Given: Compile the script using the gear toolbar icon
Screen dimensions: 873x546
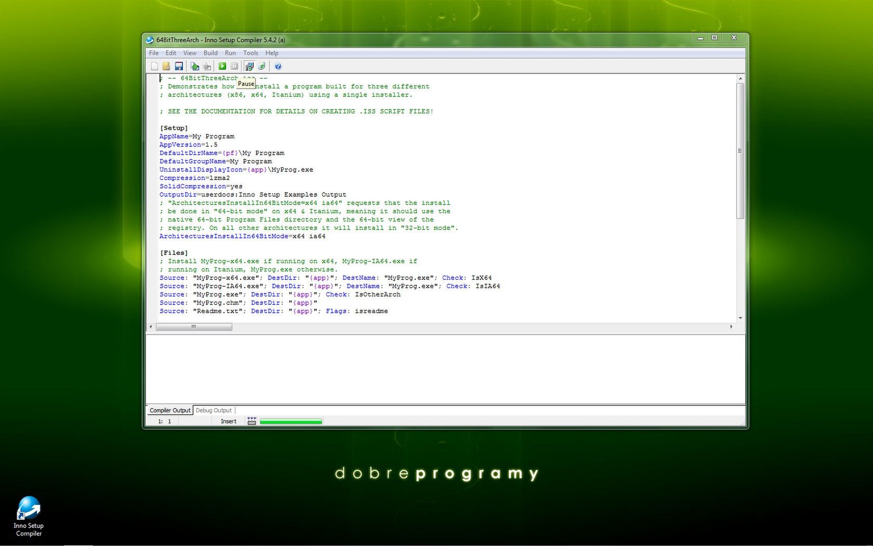Looking at the screenshot, I should tap(195, 66).
